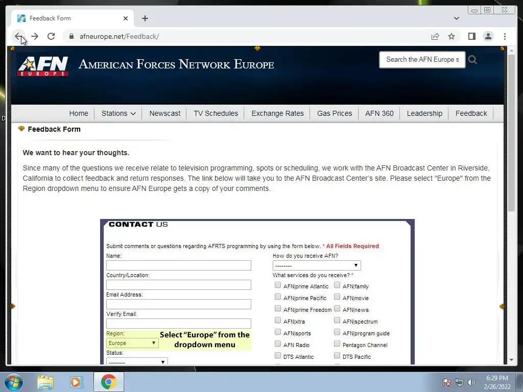Open AFN 360 in the navigation

(379, 113)
